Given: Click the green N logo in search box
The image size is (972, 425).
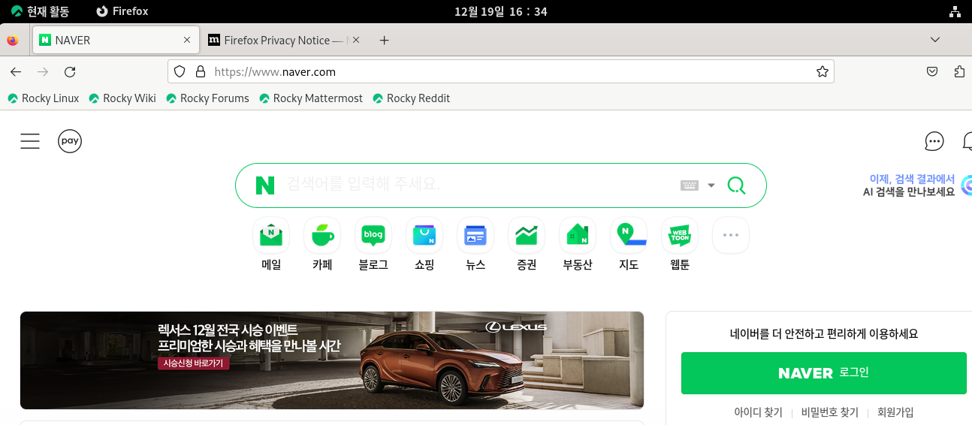Looking at the screenshot, I should click(265, 185).
